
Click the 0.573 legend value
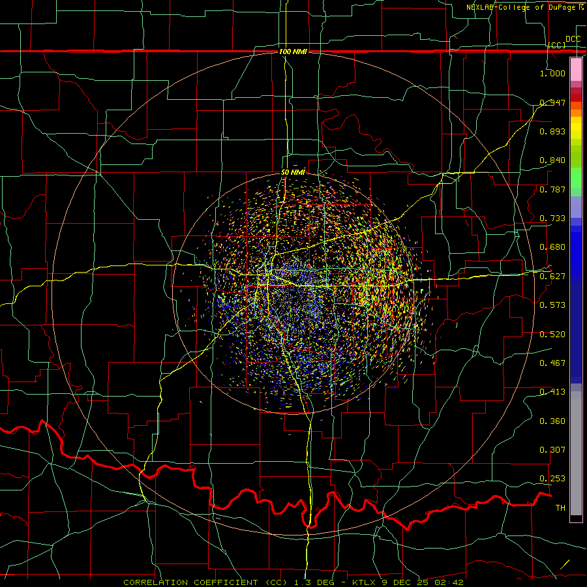(x=552, y=305)
